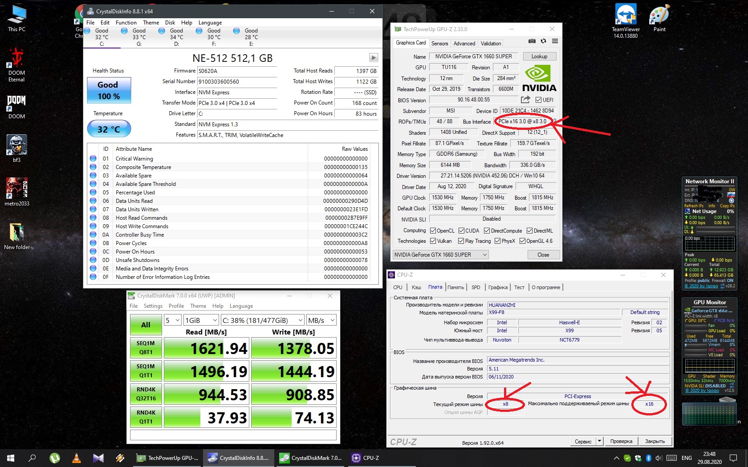Image resolution: width=748 pixels, height=467 pixels.
Task: Click the GPU-Z screenshot camera icon
Action: click(532, 41)
